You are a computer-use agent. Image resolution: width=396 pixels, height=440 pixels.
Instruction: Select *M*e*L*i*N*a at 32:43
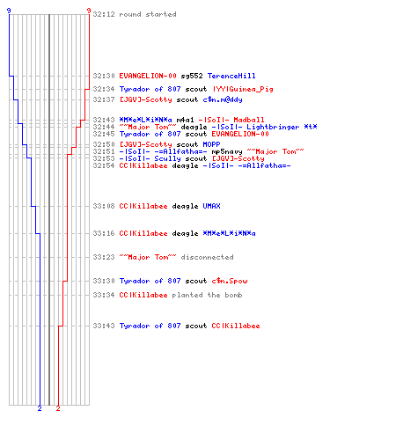tap(145, 120)
